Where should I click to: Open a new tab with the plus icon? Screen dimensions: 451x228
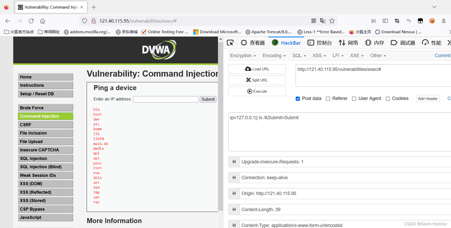click(94, 7)
